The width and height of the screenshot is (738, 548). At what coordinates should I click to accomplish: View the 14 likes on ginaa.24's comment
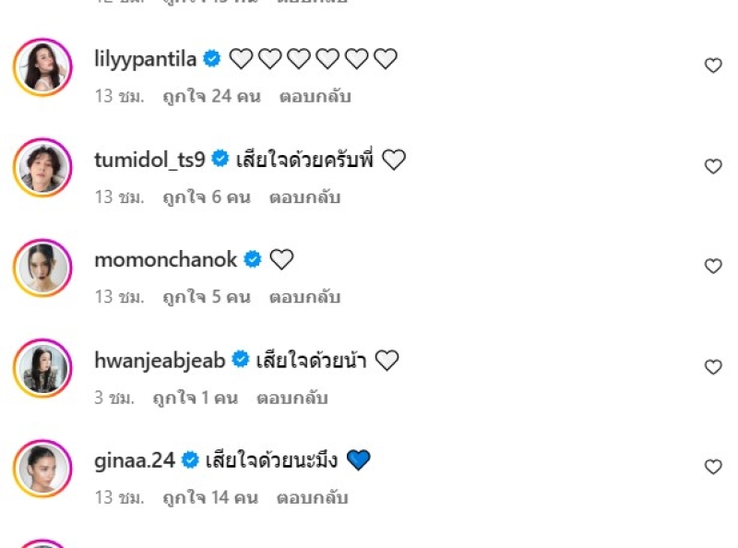click(x=209, y=497)
